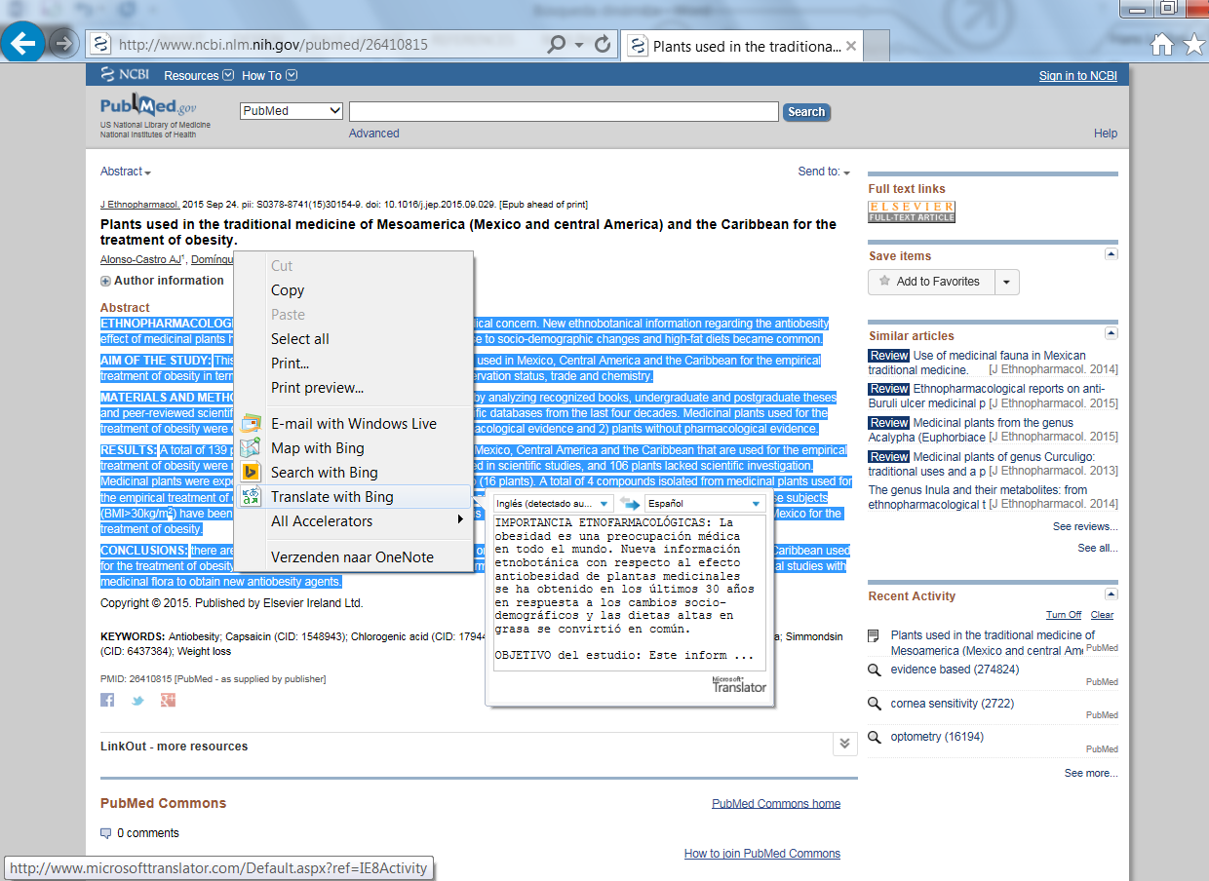
Task: Expand the LinkOut more resources section
Action: tap(844, 744)
